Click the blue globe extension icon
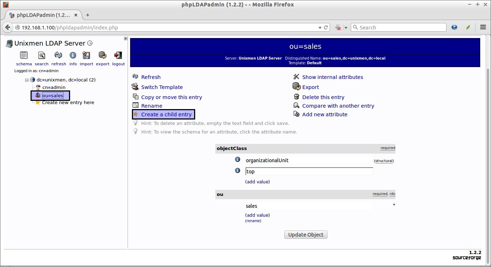 point(454,27)
